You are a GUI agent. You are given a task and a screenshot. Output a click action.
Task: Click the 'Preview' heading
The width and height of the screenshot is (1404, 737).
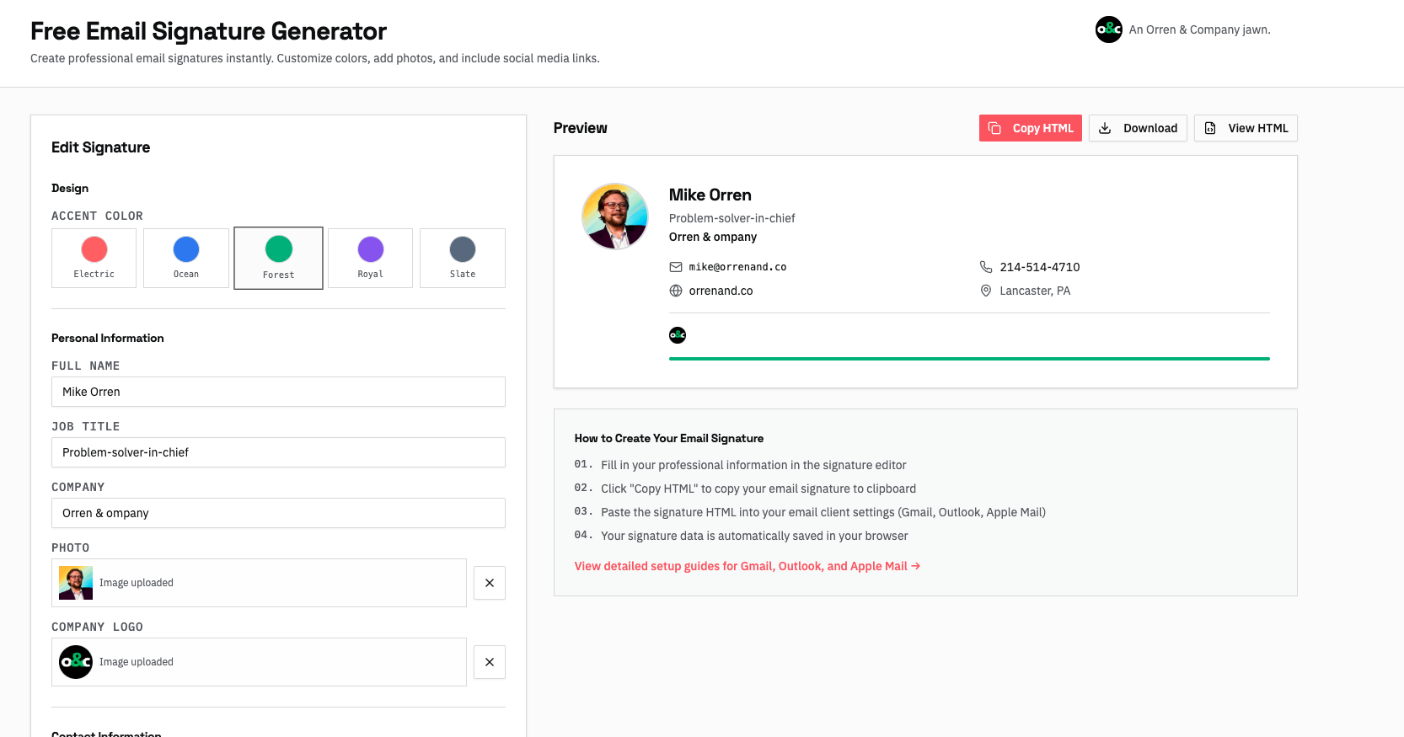click(581, 128)
